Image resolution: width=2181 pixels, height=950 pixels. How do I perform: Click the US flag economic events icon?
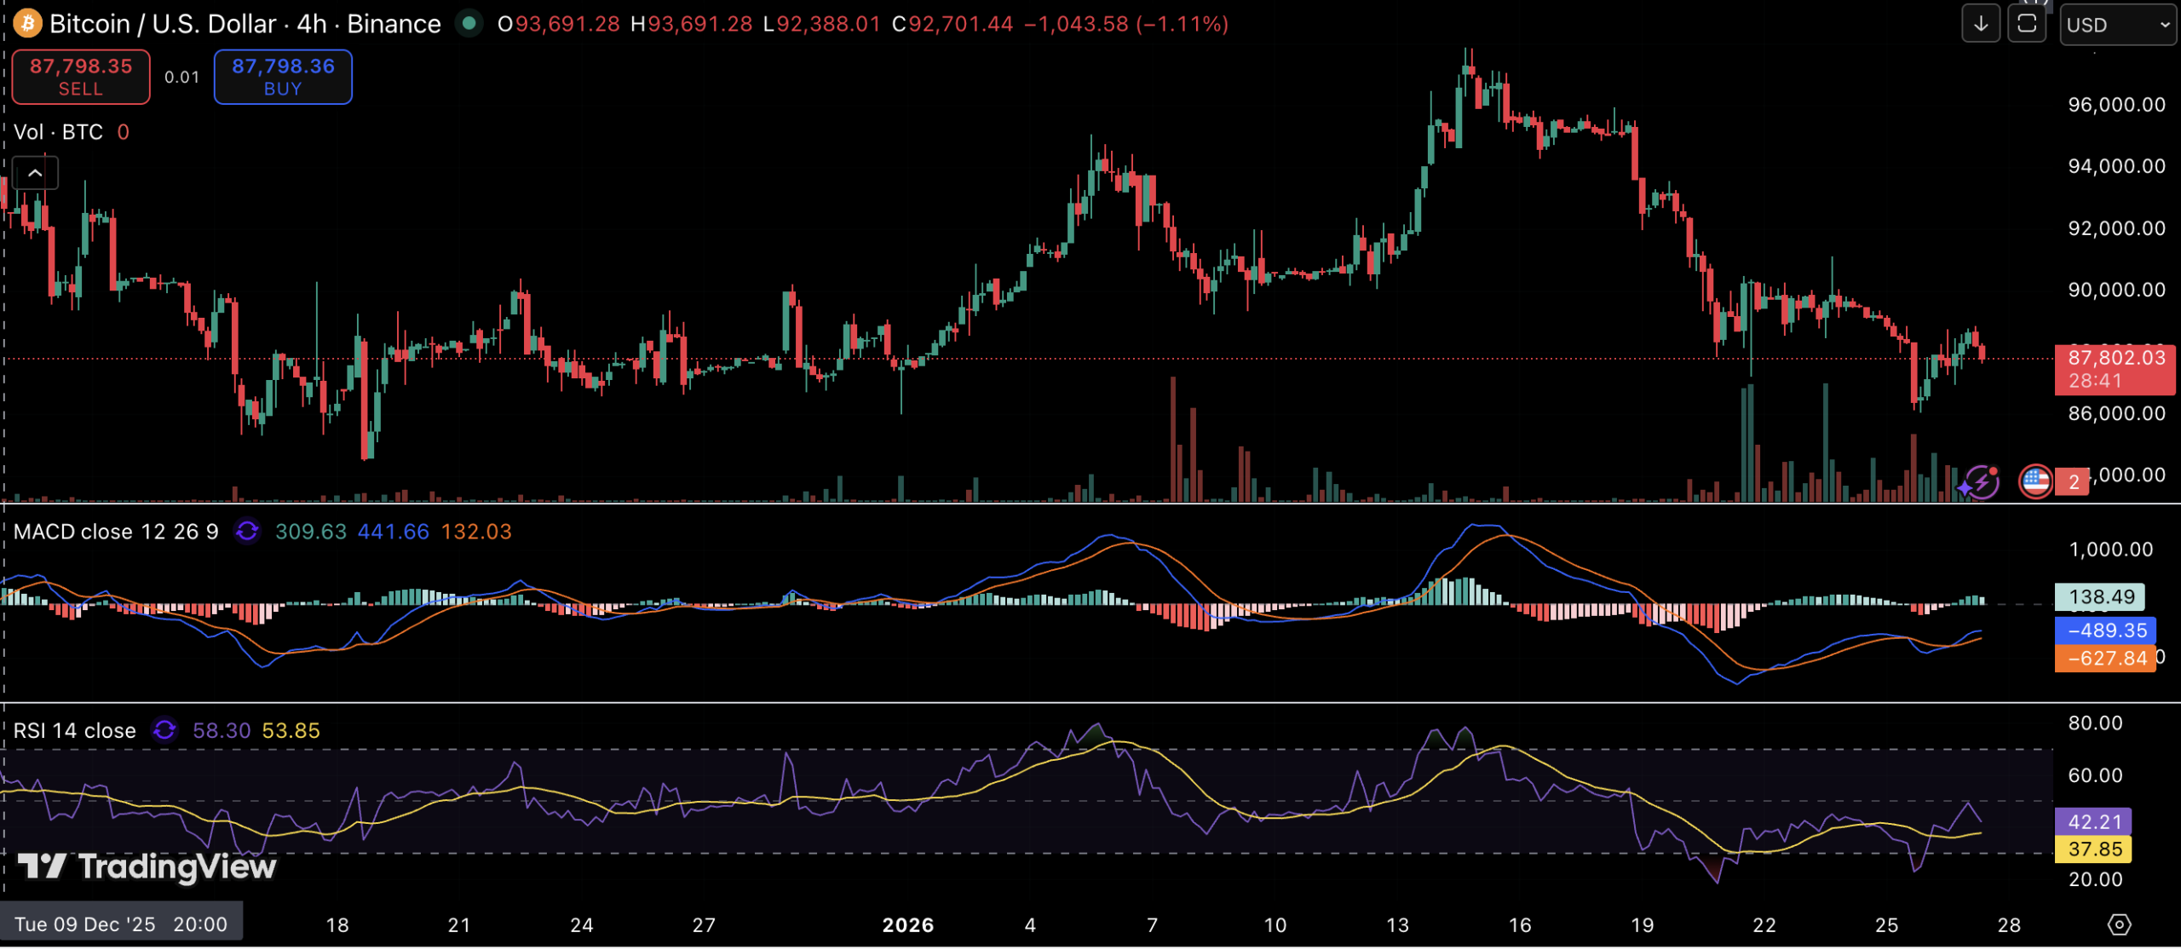point(2035,482)
